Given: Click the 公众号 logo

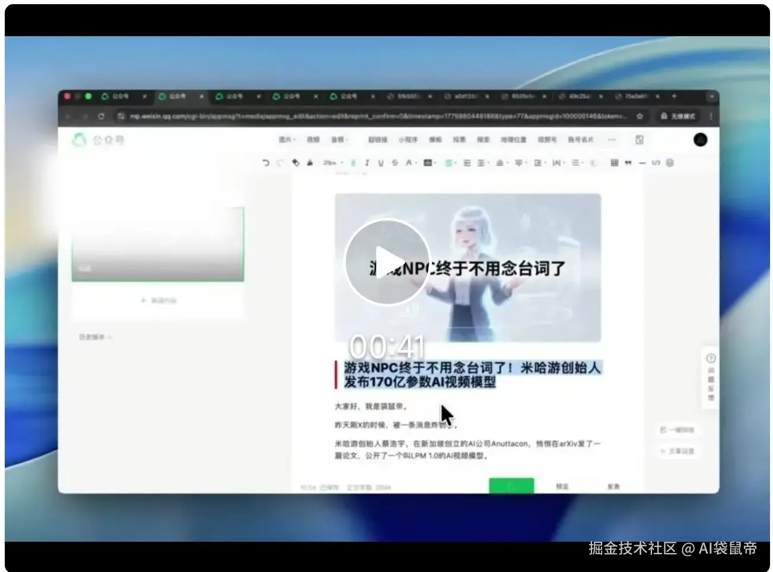Looking at the screenshot, I should (98, 140).
